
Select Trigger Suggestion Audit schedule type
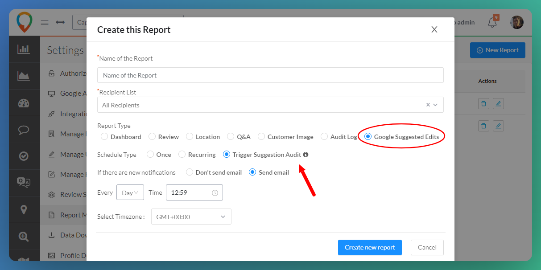[262, 155]
